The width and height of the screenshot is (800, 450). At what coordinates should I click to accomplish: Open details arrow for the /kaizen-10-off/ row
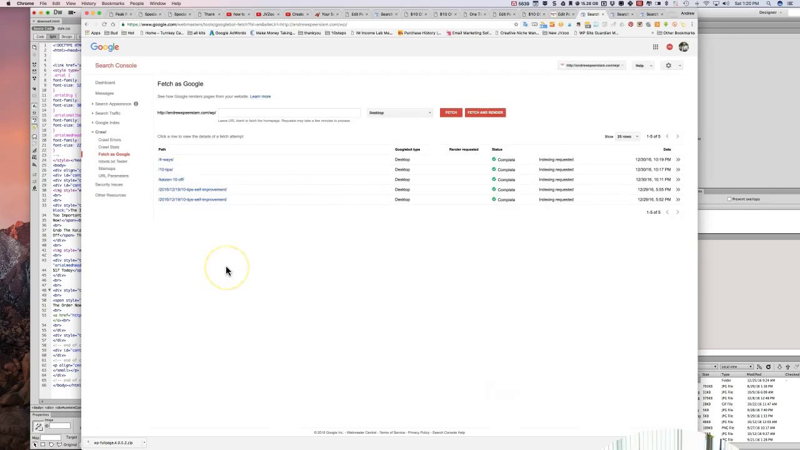pos(678,179)
